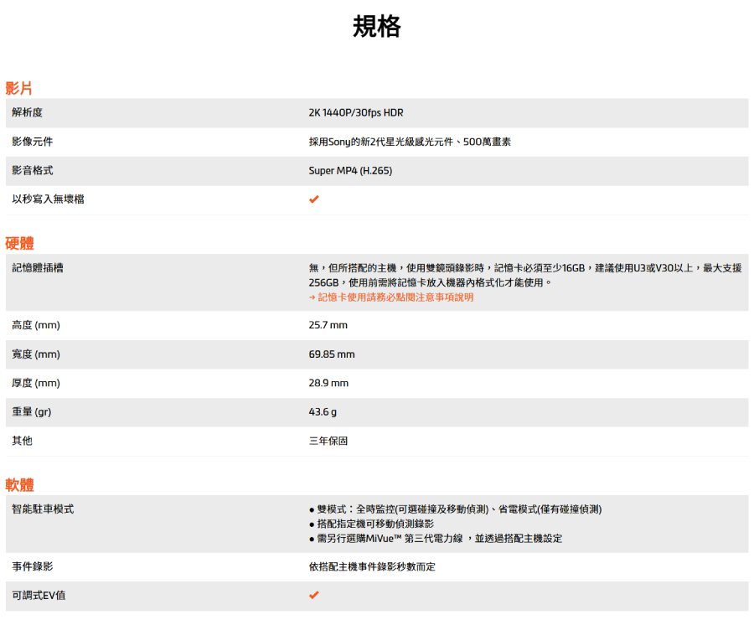Select the 軟體 section heading
This screenshot has height=620, width=754.
(x=18, y=484)
